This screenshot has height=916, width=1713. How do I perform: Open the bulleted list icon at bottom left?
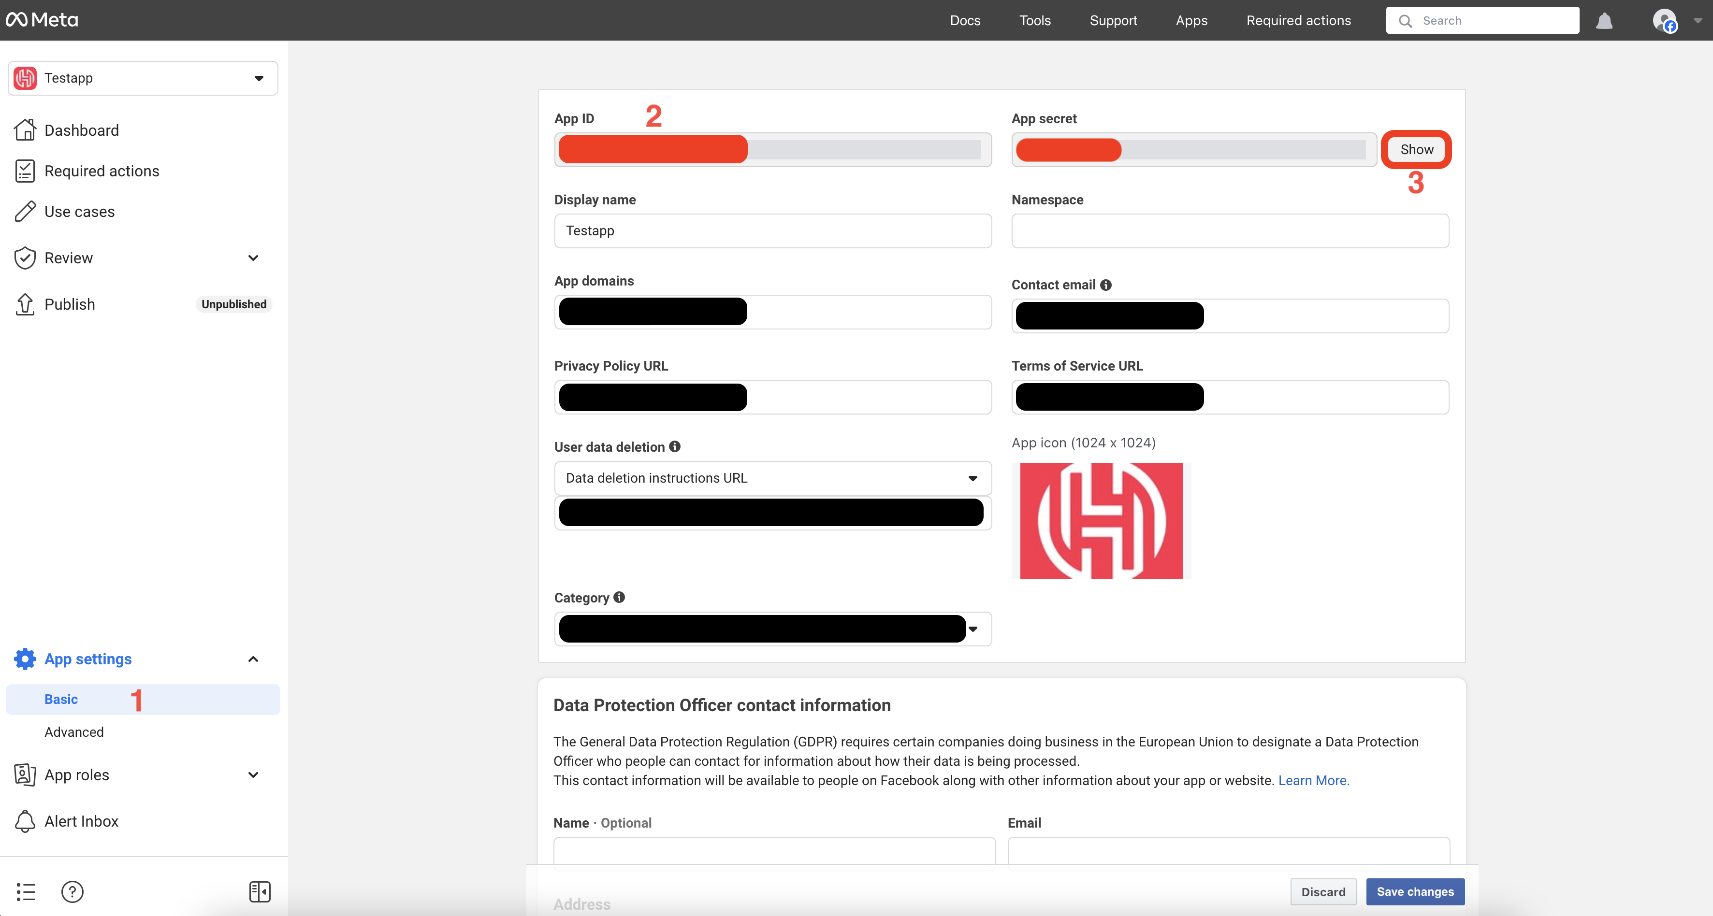click(26, 891)
